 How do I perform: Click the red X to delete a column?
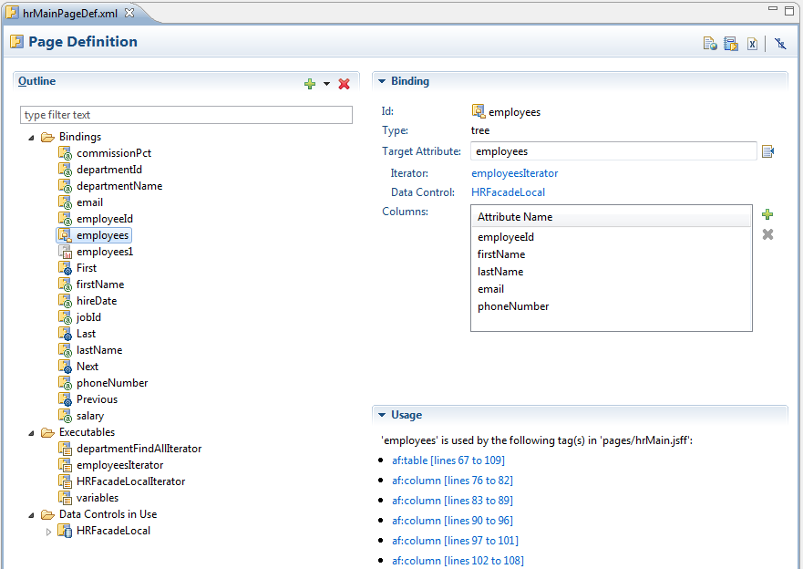pyautogui.click(x=767, y=233)
